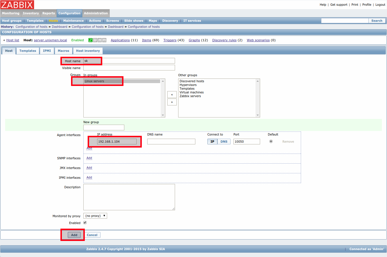Switch to the Templates tab

(x=28, y=51)
